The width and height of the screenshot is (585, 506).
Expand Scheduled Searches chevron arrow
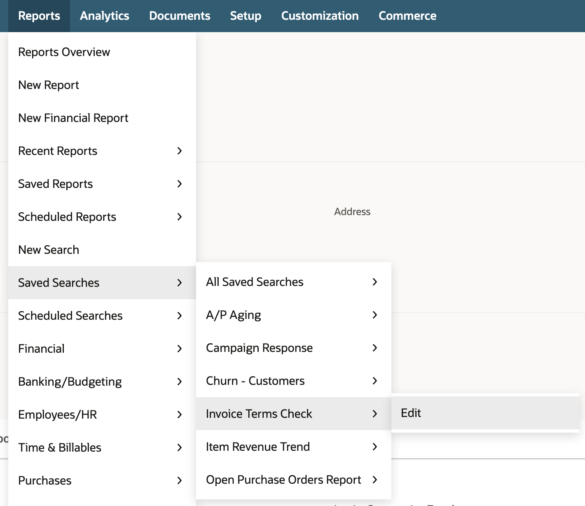(180, 316)
